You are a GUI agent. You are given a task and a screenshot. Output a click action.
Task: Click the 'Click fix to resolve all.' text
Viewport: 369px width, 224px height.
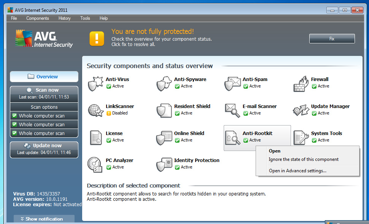tap(133, 44)
